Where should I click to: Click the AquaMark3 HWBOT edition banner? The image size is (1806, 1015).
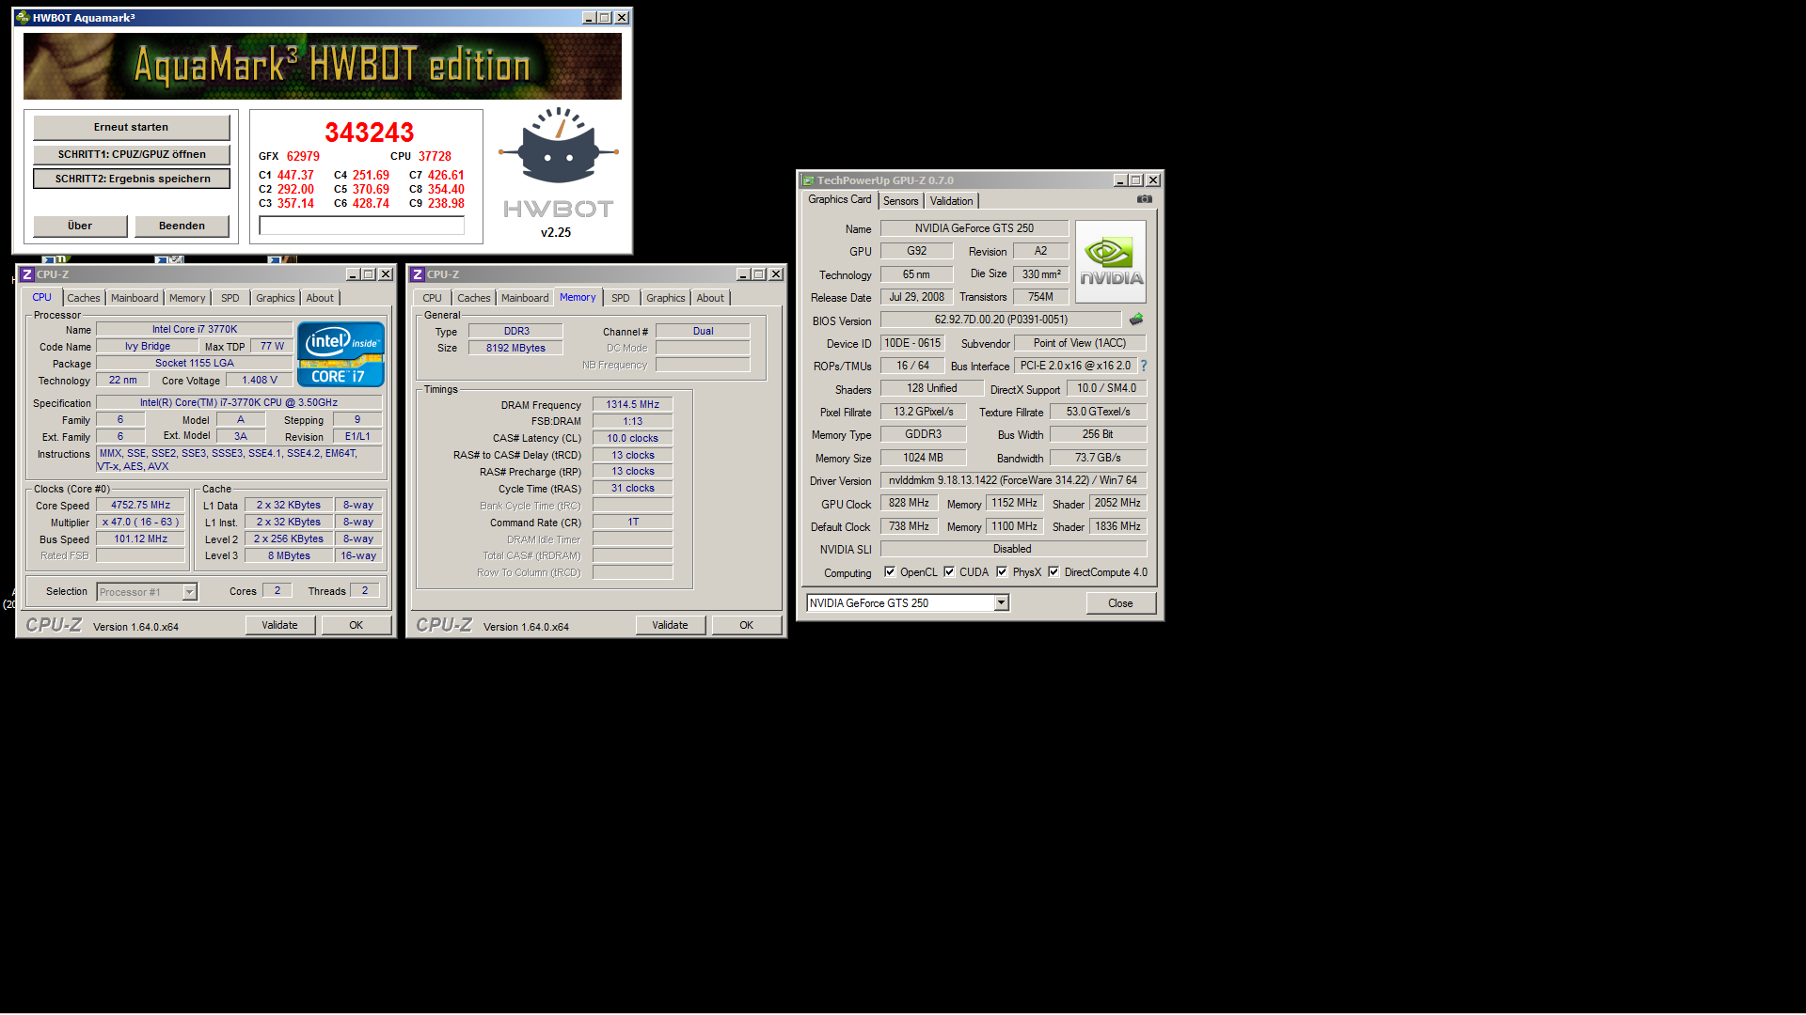(x=323, y=66)
